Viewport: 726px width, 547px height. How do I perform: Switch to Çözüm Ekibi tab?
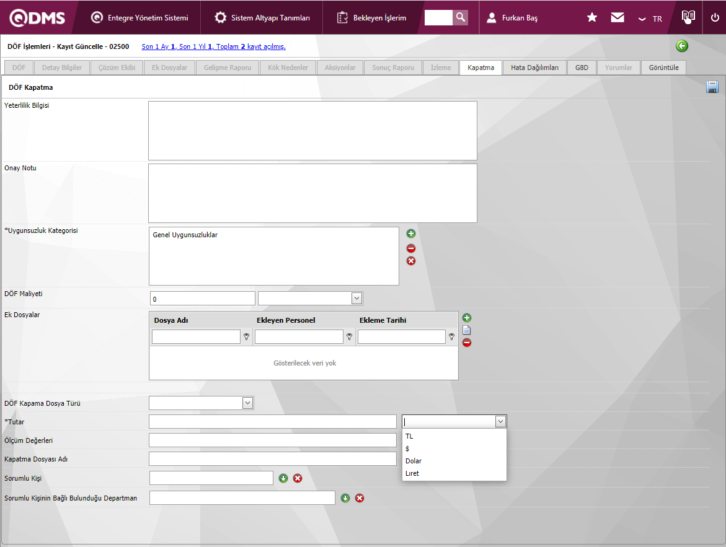coord(117,68)
